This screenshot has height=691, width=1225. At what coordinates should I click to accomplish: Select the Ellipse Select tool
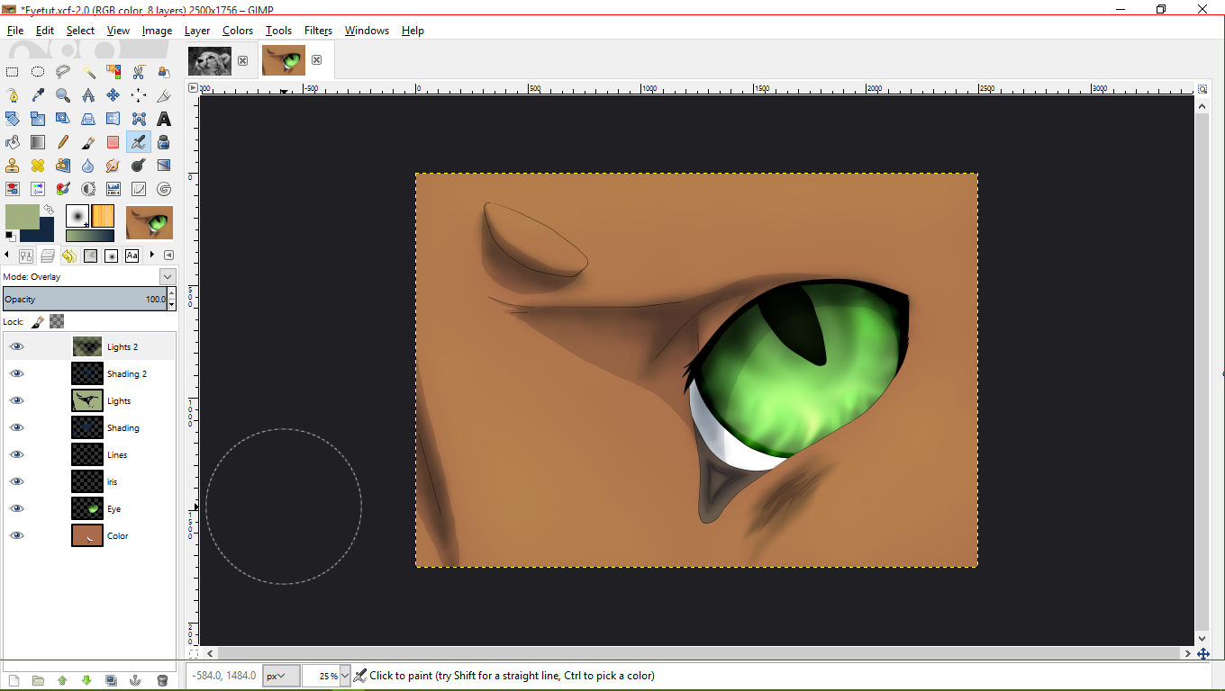(x=38, y=72)
